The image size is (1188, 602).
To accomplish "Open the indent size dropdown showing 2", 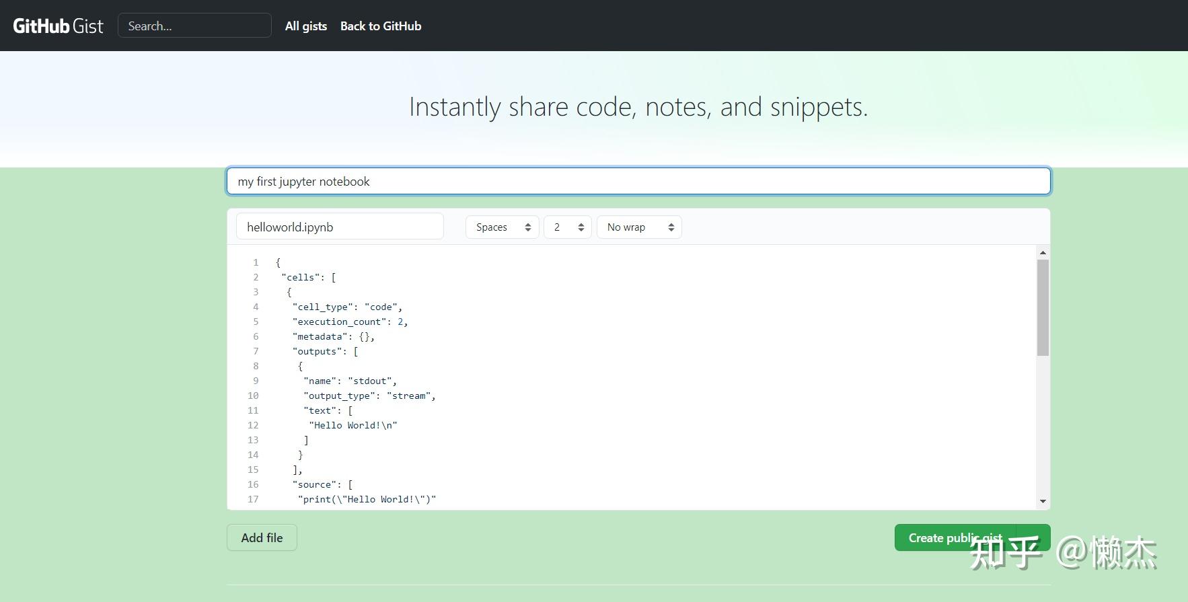I will pyautogui.click(x=568, y=227).
